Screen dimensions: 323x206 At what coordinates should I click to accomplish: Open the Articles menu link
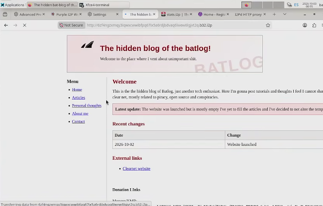[78, 98]
